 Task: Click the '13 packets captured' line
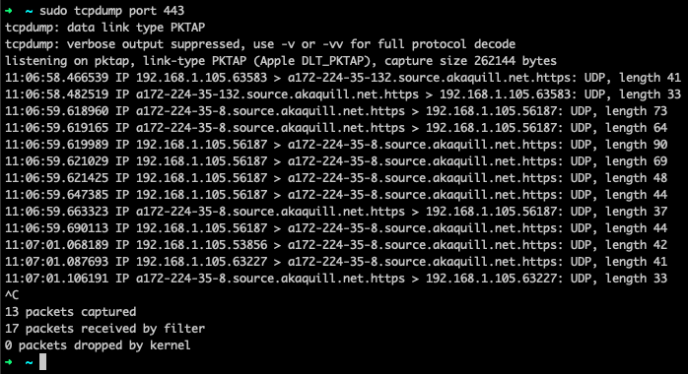click(x=71, y=312)
